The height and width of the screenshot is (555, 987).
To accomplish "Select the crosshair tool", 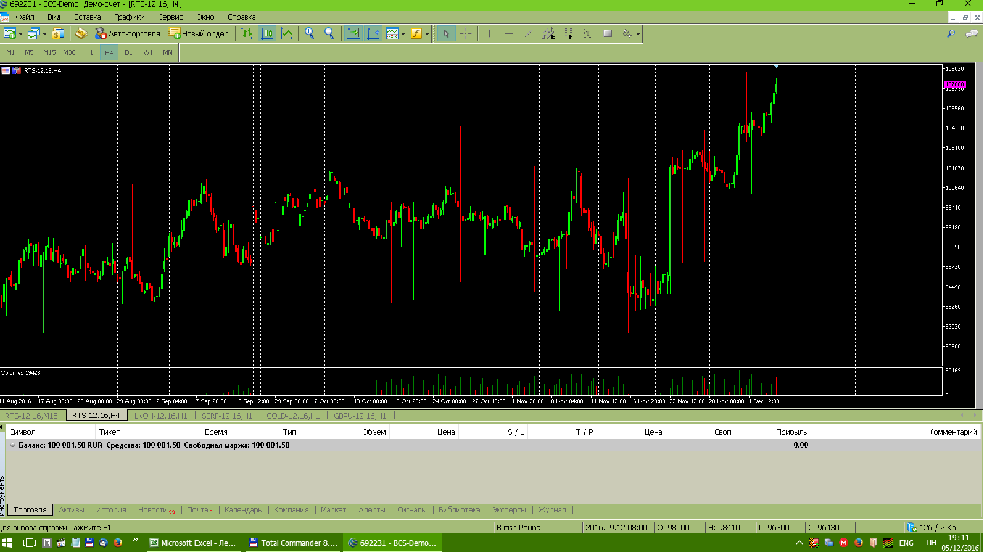I will [x=466, y=33].
